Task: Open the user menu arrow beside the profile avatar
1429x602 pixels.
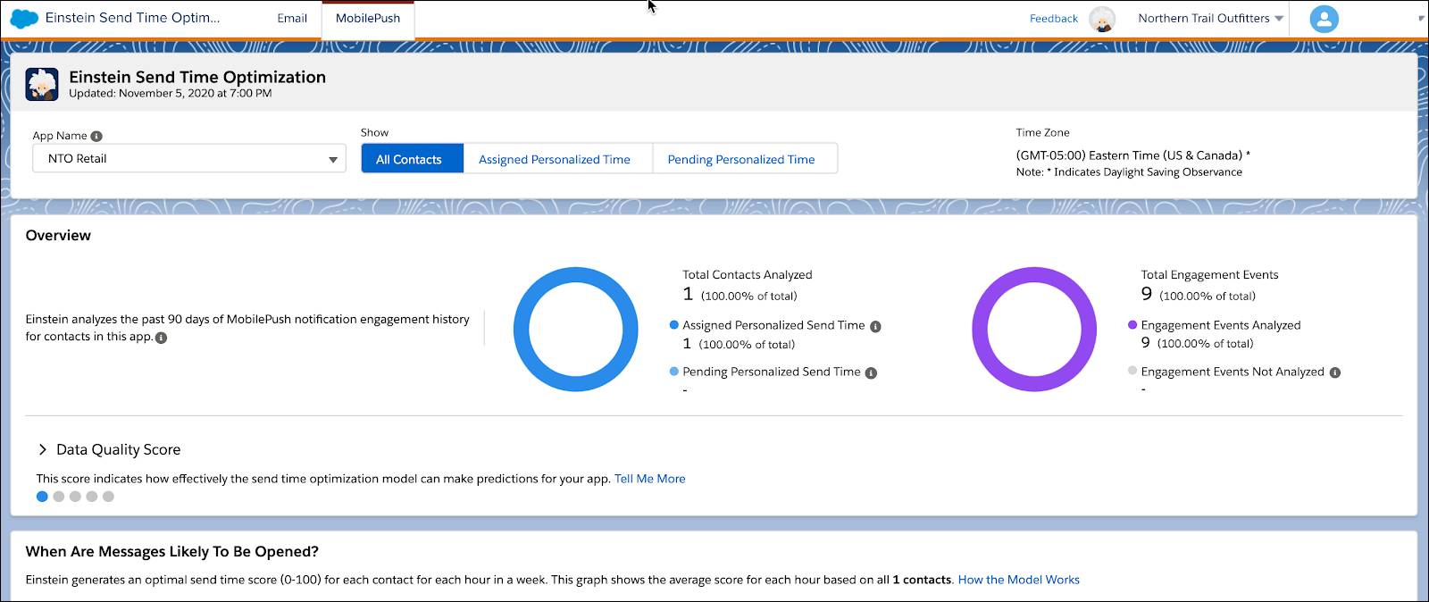Action: point(1421,19)
